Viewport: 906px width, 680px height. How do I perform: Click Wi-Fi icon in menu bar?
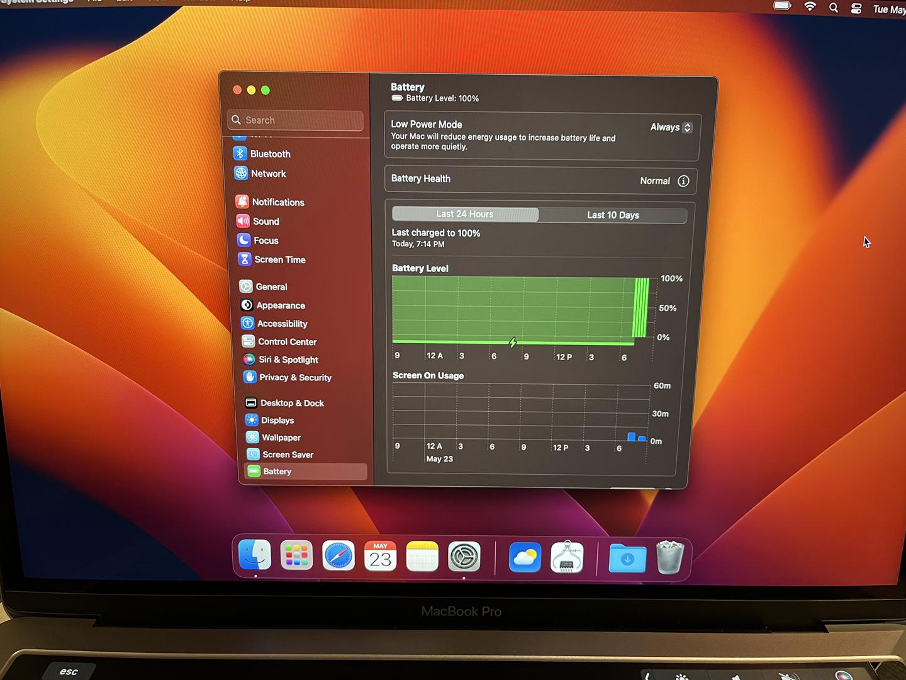point(810,7)
